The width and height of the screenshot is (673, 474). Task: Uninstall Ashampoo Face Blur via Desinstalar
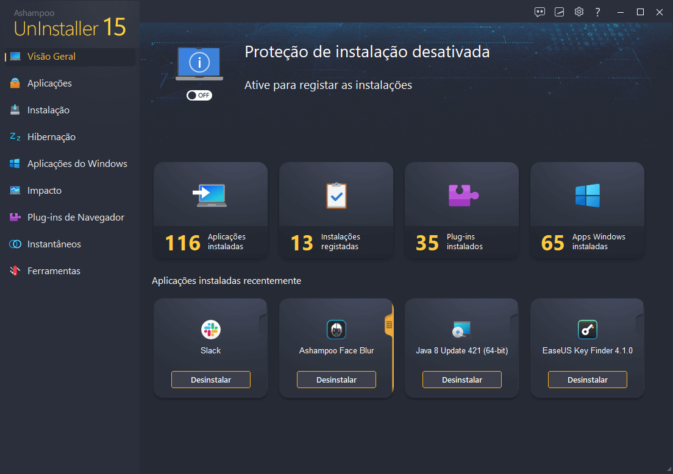tap(336, 380)
